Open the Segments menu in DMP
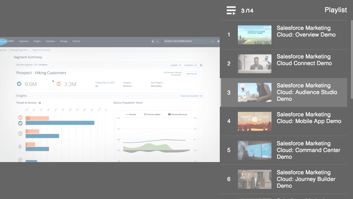Screen dimensions: 353x199 (24, 41)
